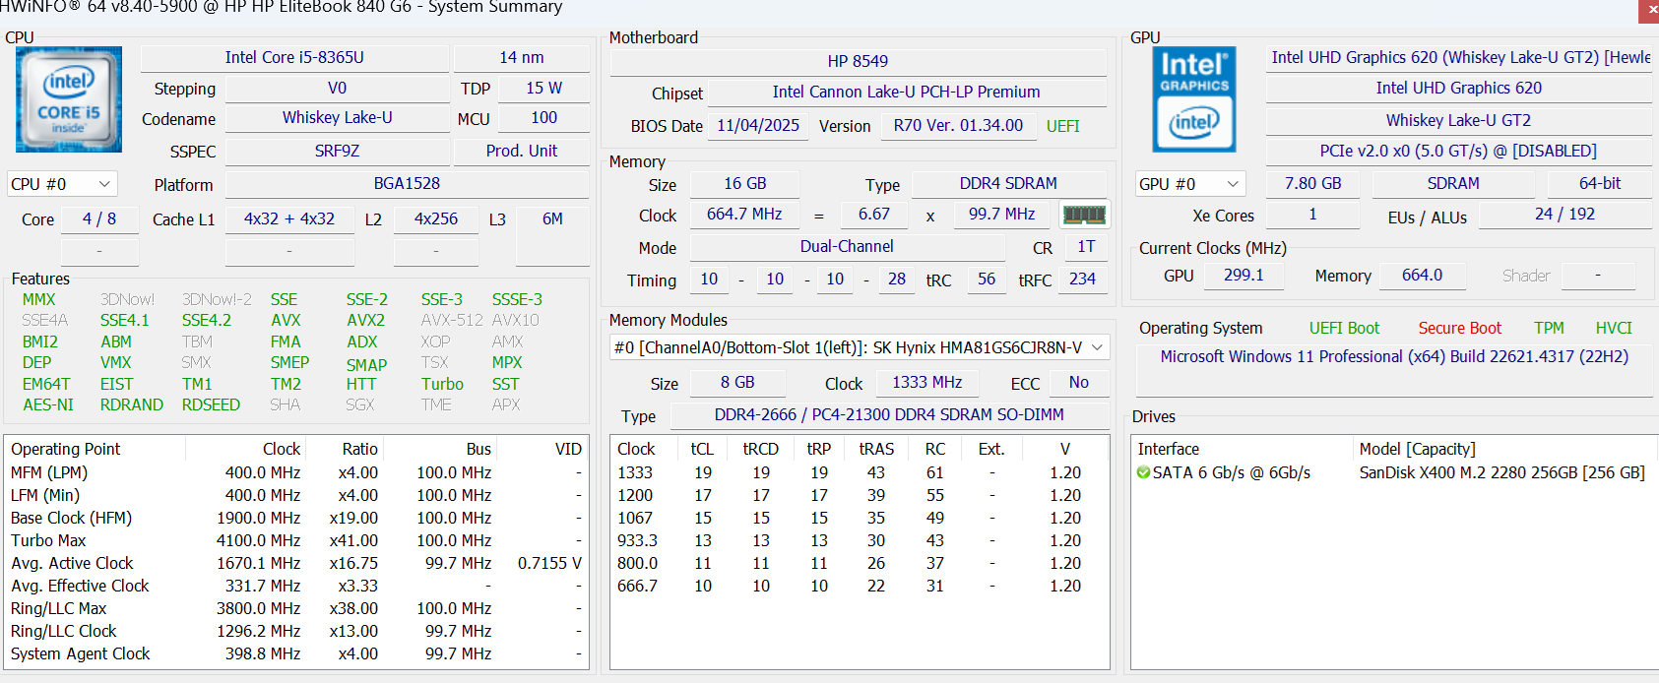Click the Intel Core i5 inside logo
The image size is (1659, 683).
(69, 99)
